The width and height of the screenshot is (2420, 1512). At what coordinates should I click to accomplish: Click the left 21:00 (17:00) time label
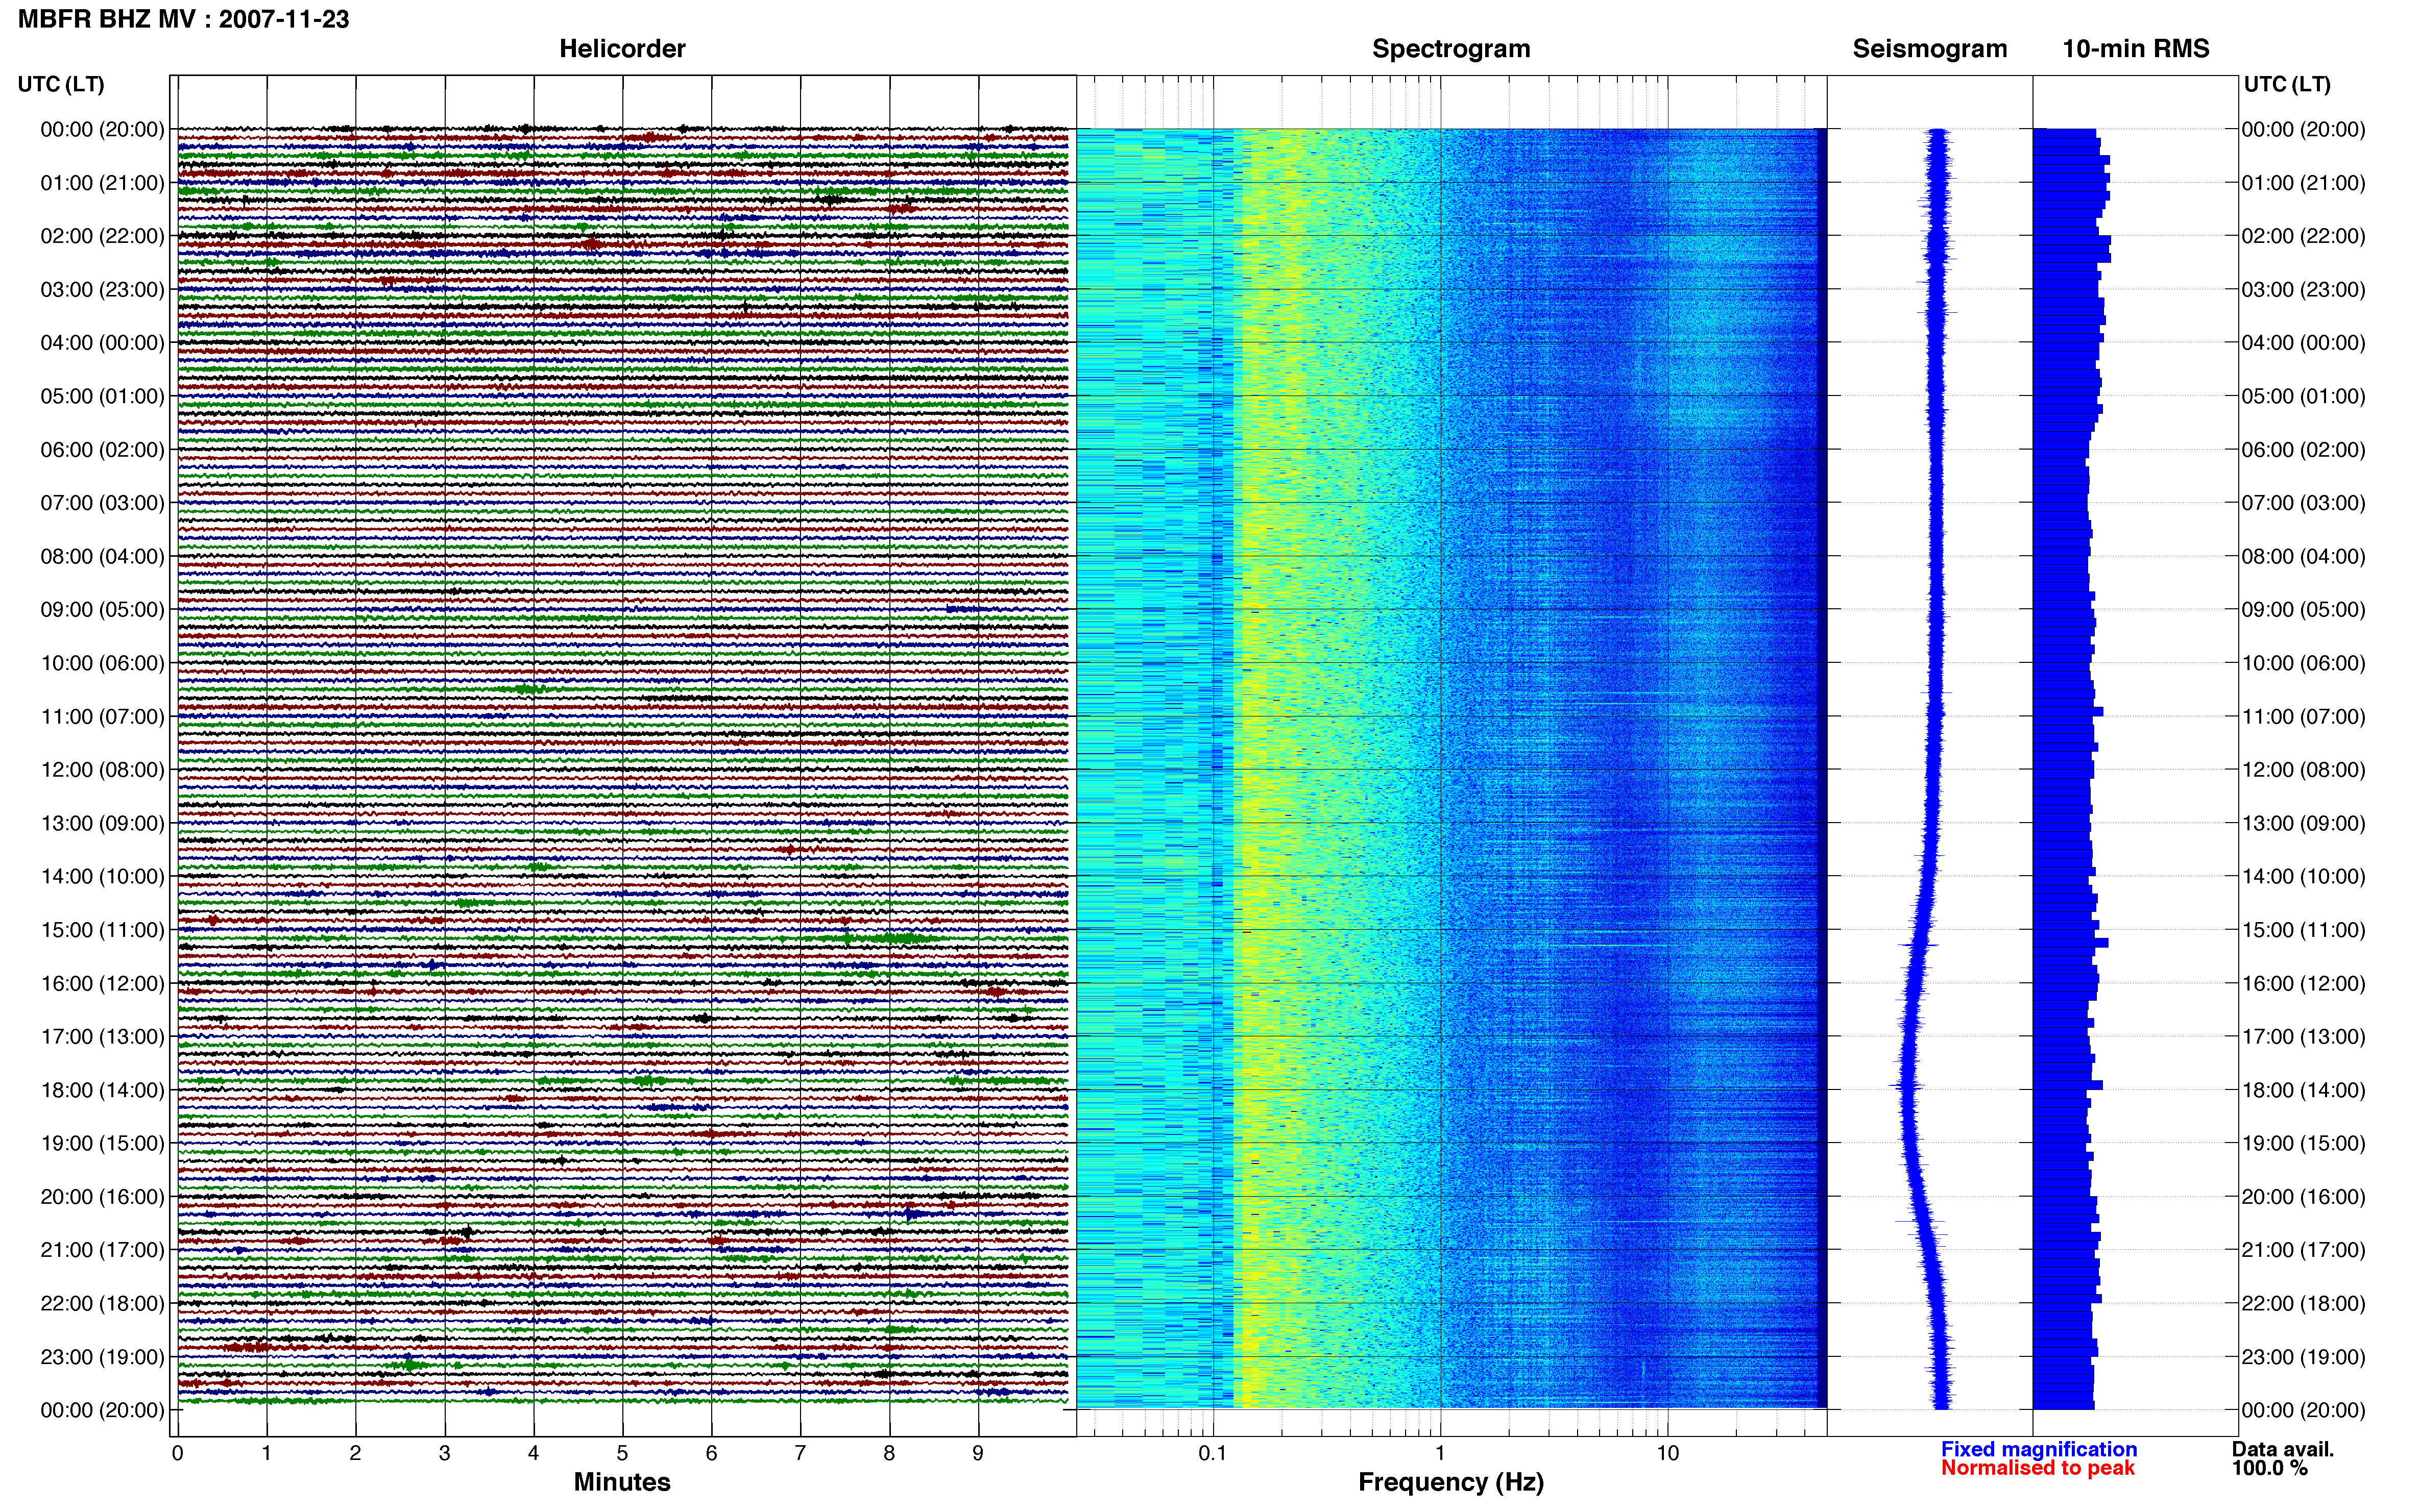coord(102,1250)
